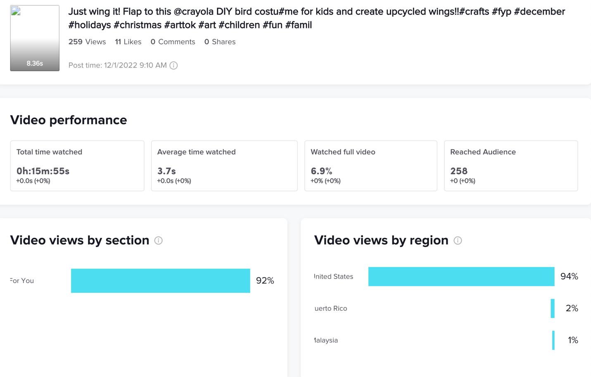Click info icon beside Video views by region
Image resolution: width=591 pixels, height=377 pixels.
coord(458,241)
